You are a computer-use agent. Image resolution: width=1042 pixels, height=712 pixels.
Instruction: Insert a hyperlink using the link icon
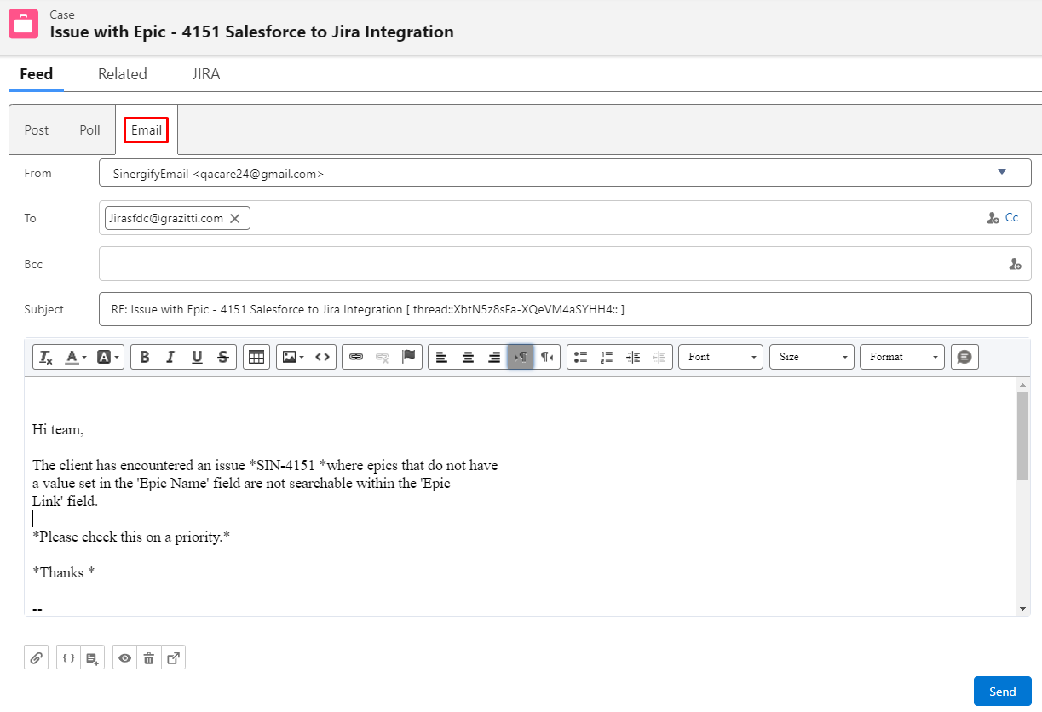coord(356,357)
